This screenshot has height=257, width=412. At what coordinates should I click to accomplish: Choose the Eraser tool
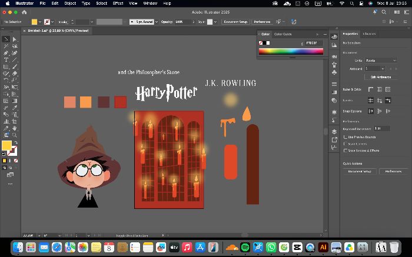tap(15, 74)
